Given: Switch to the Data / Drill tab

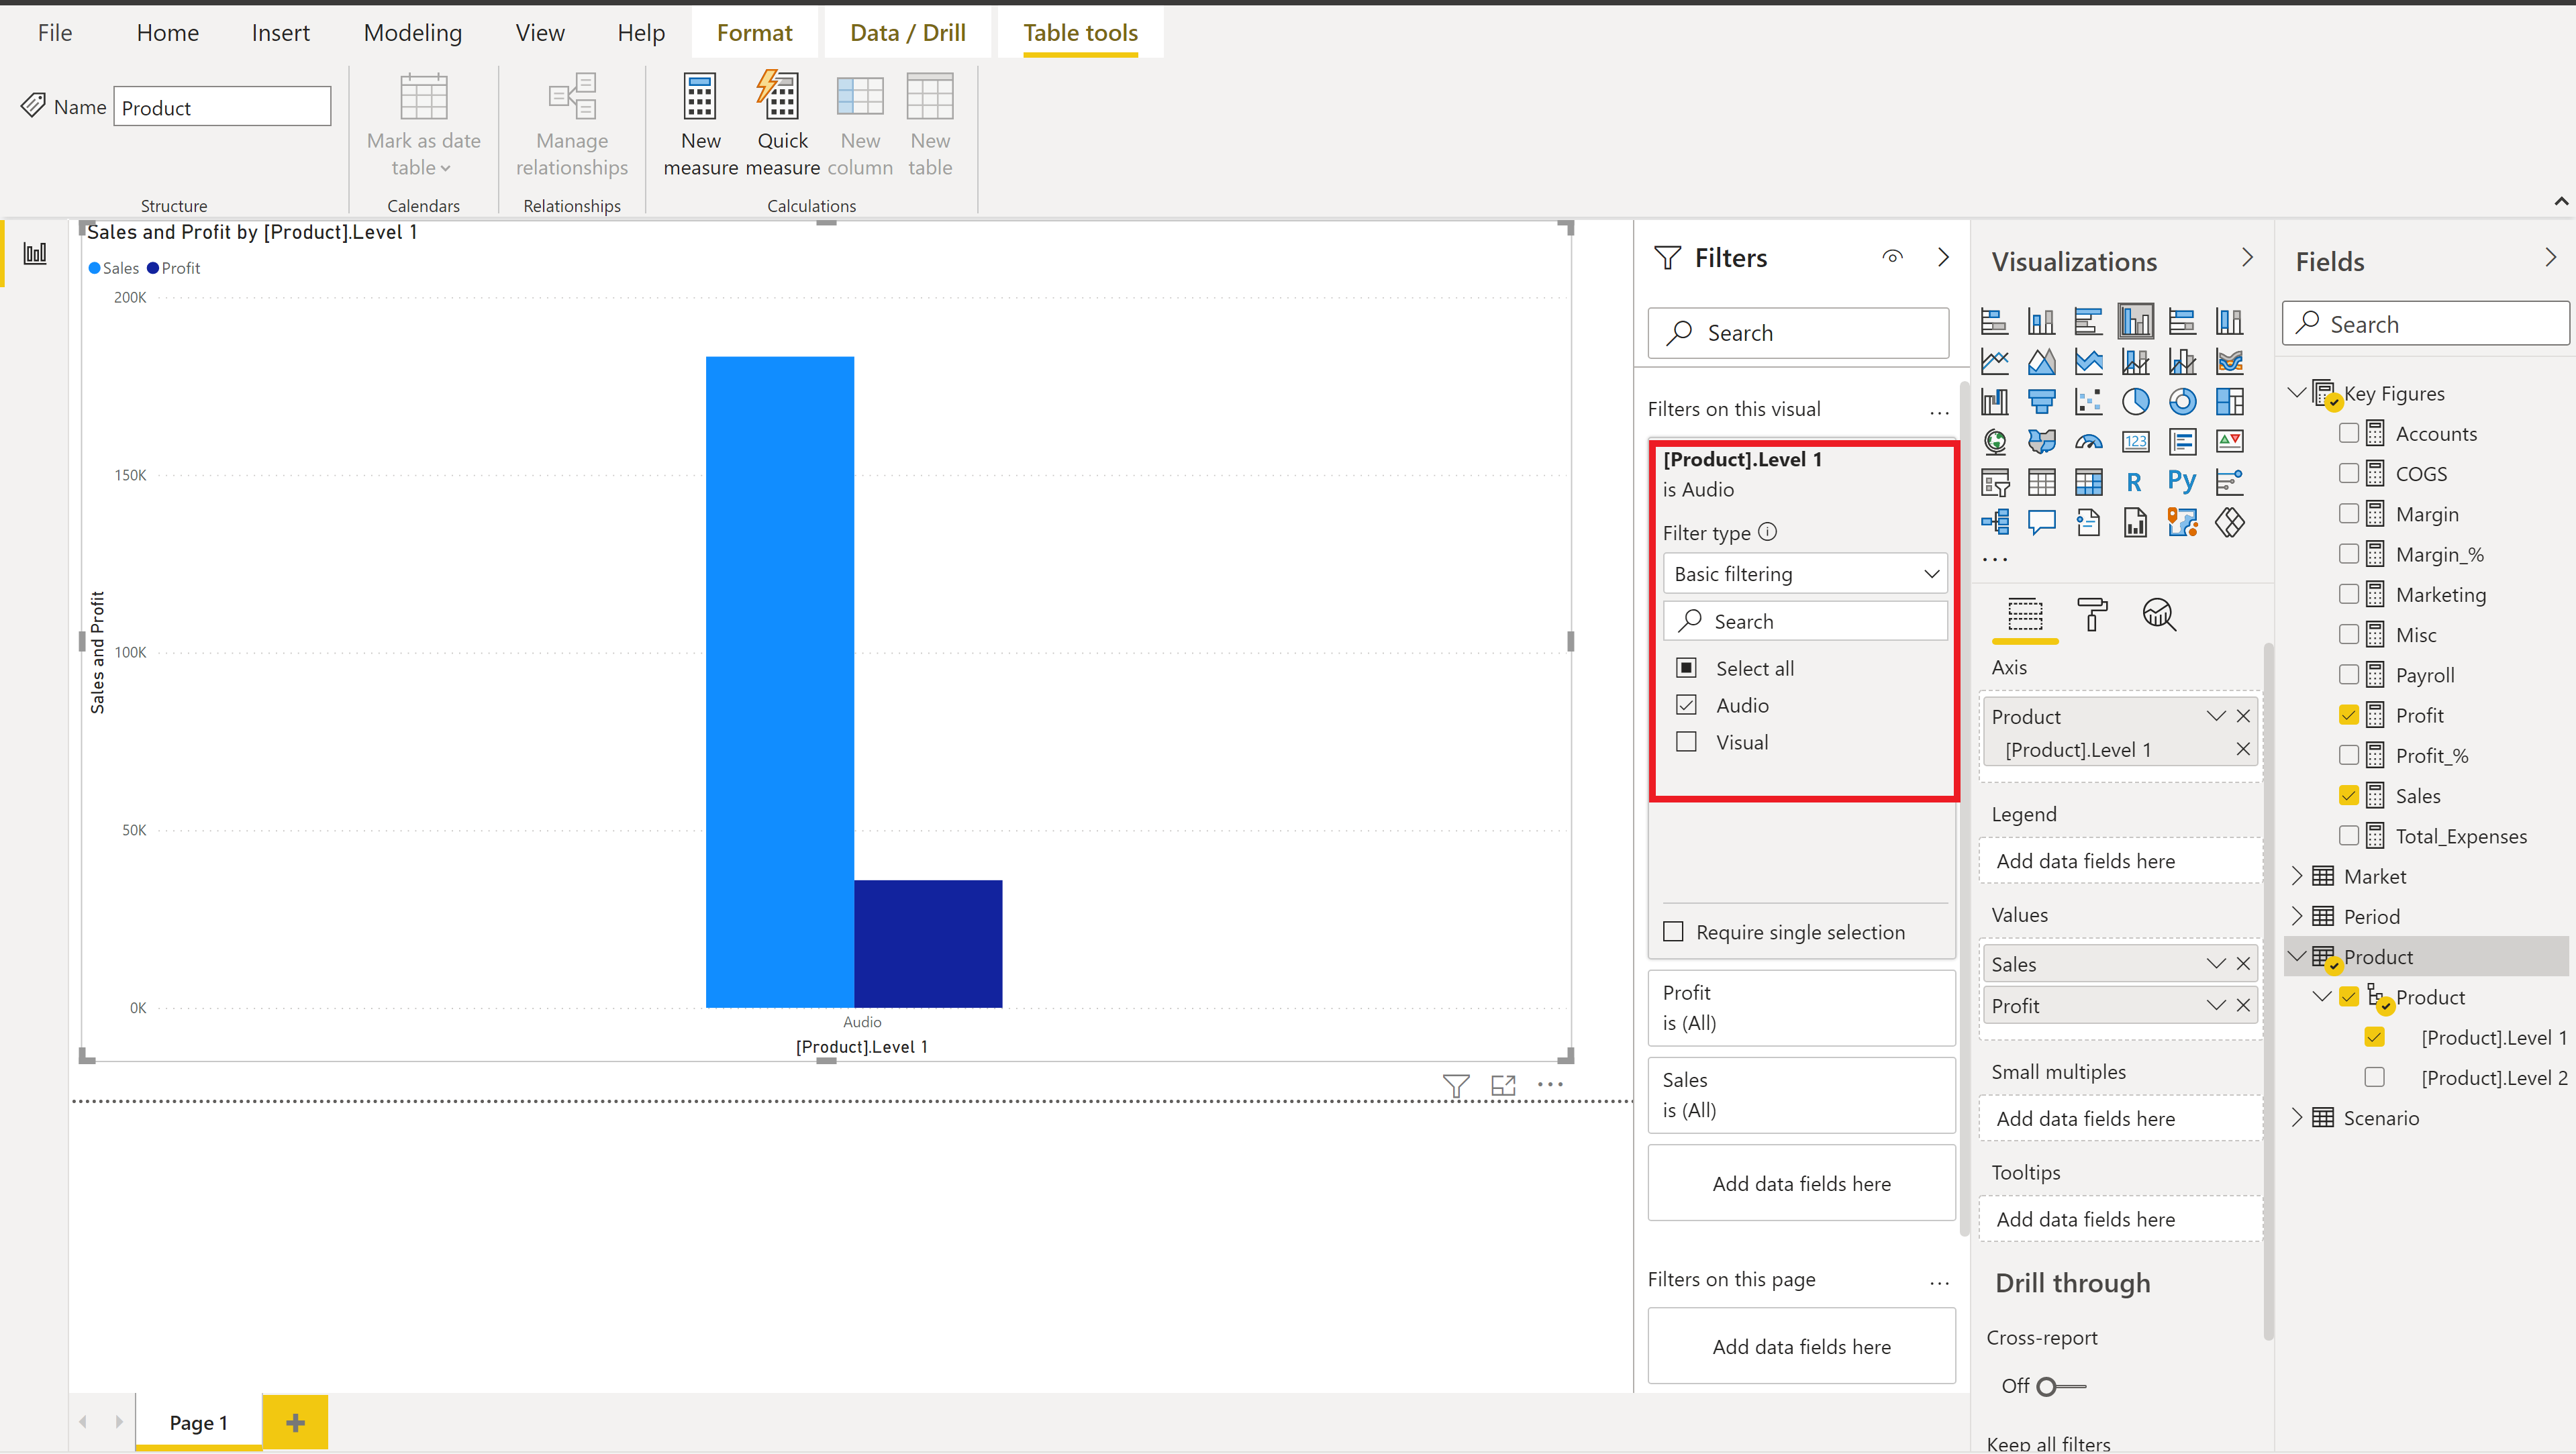Looking at the screenshot, I should click(x=907, y=33).
